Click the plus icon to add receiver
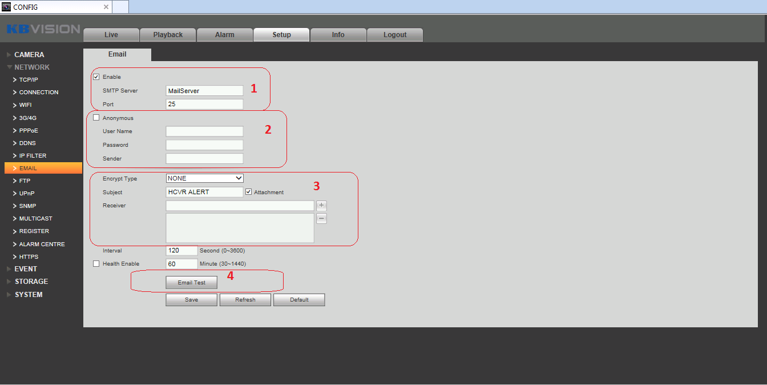767x385 pixels. tap(322, 206)
